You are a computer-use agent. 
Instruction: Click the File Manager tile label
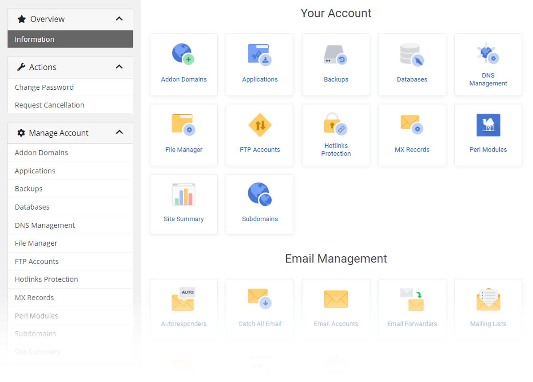pos(184,150)
